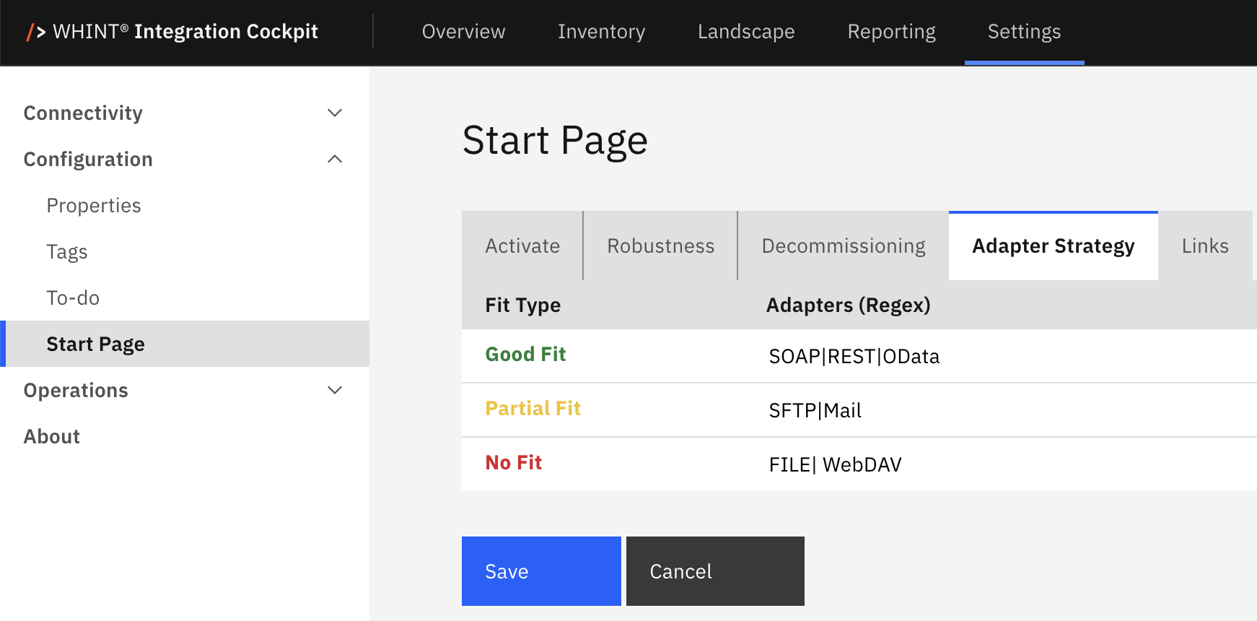Viewport: 1257px width, 621px height.
Task: Select the No Fit row label
Action: coord(514,462)
